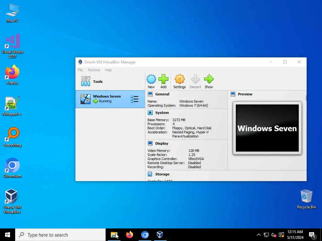
Task: Launch Chromium from the desktop shortcut
Action: pos(12,168)
